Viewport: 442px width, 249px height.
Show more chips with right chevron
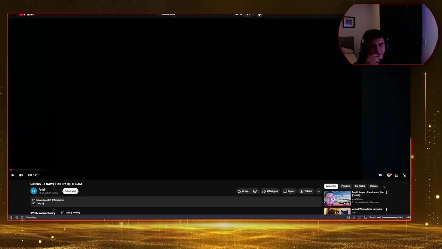point(384,187)
